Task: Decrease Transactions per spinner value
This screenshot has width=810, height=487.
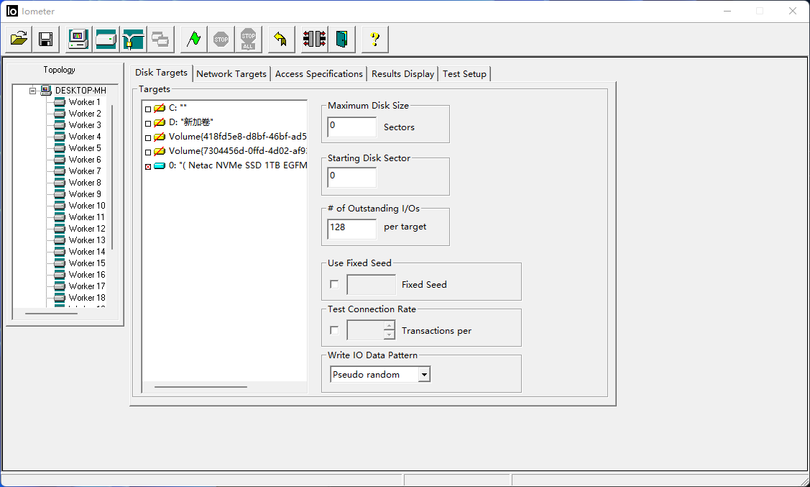Action: 389,335
